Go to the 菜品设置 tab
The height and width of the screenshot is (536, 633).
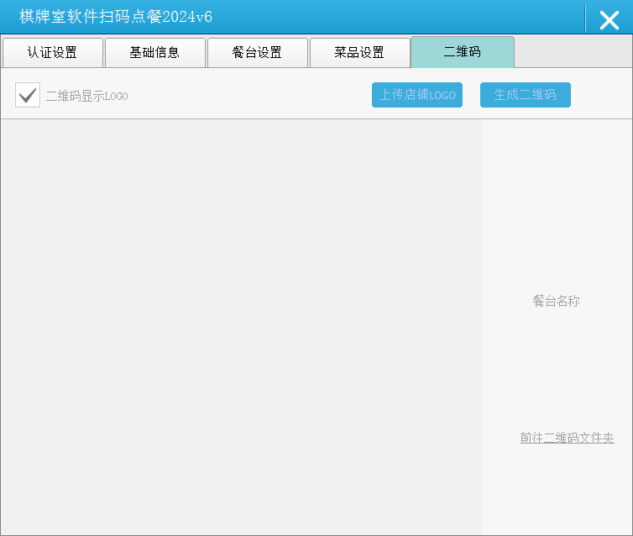(359, 52)
